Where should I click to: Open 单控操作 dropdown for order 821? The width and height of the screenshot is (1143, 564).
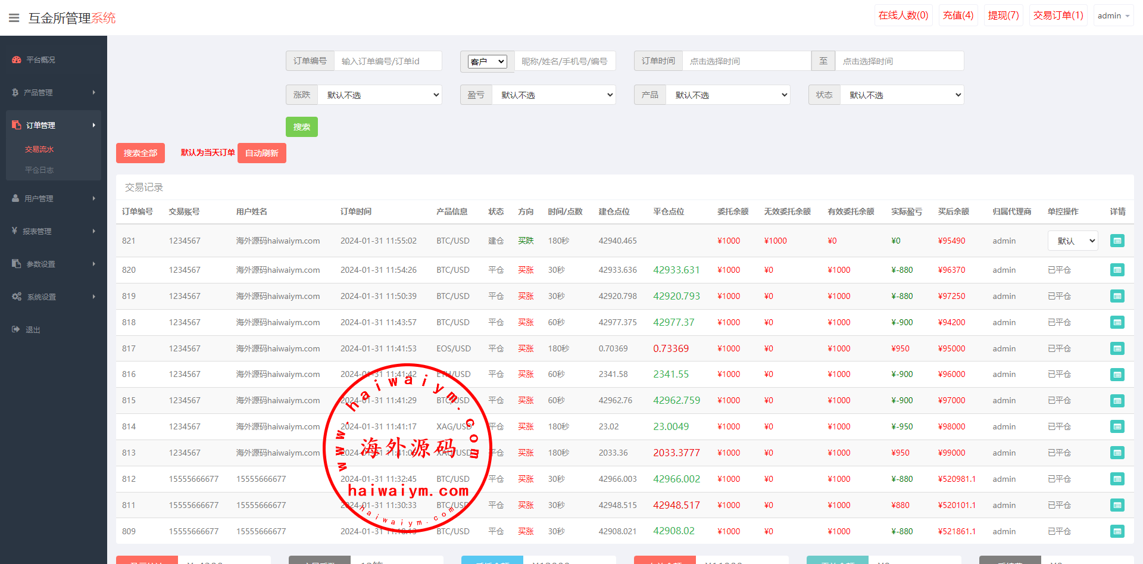click(1072, 241)
